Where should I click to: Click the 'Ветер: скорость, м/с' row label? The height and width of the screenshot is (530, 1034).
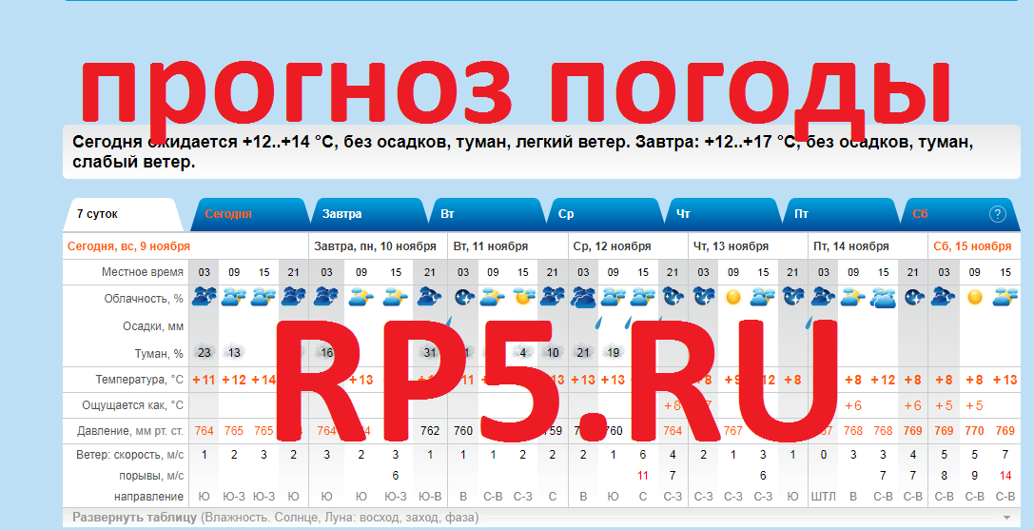point(130,455)
